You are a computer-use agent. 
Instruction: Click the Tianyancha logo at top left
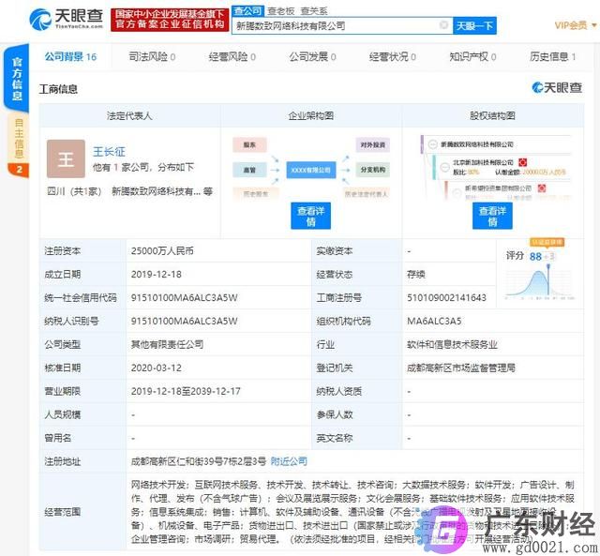67,19
